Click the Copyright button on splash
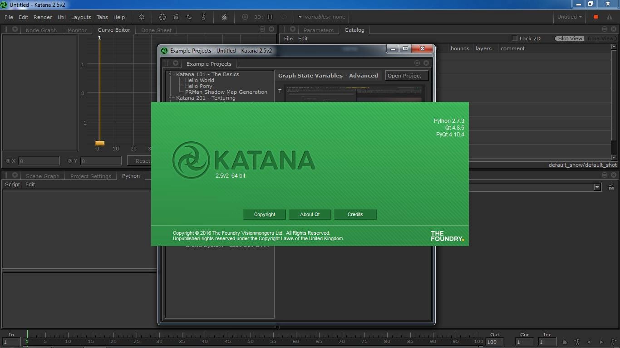 (x=265, y=214)
